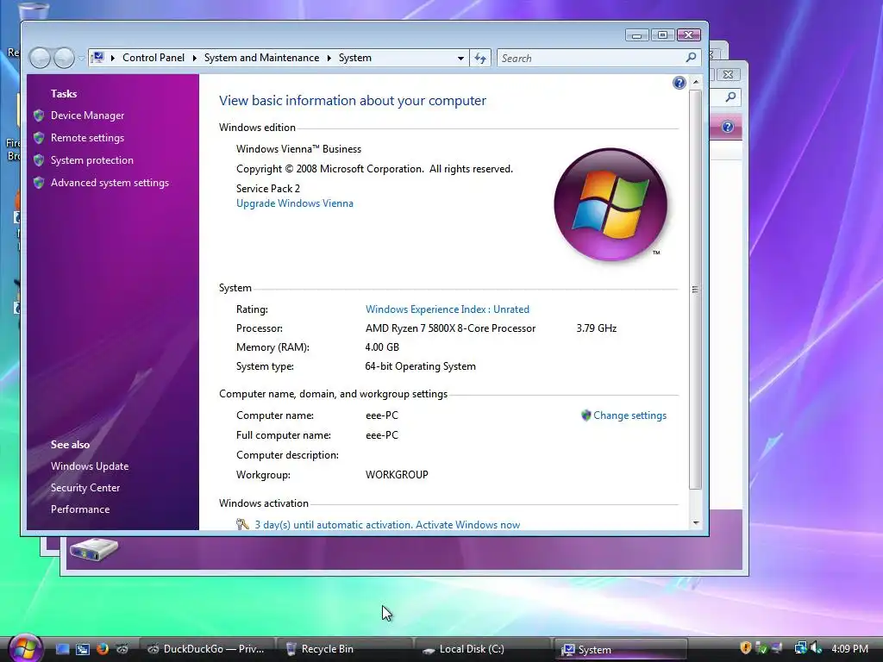Click the System taskbar button
883x662 pixels.
pos(621,649)
